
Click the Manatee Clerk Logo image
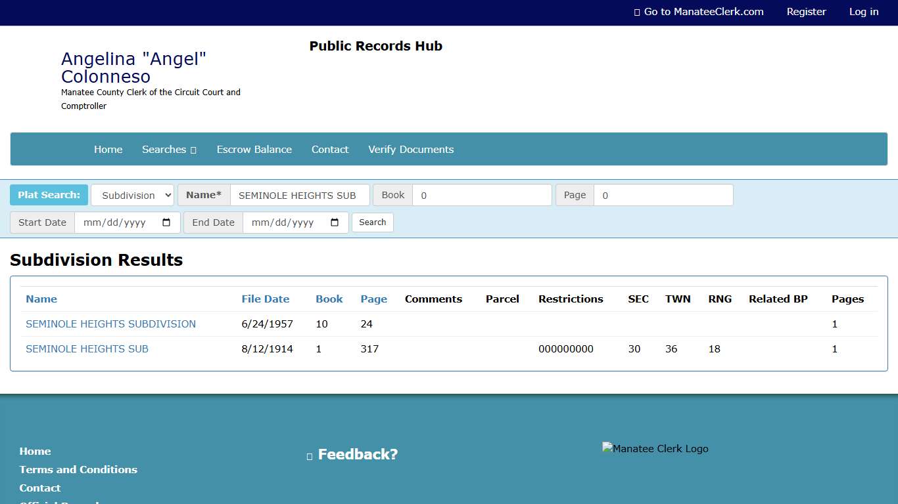tap(655, 448)
